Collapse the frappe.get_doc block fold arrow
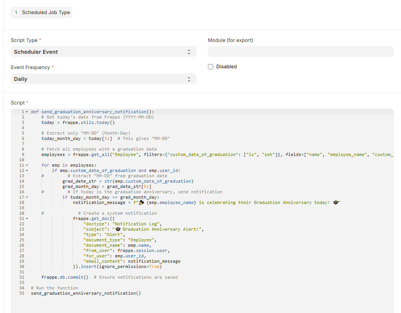Image resolution: width=401 pixels, height=313 pixels. point(27,218)
